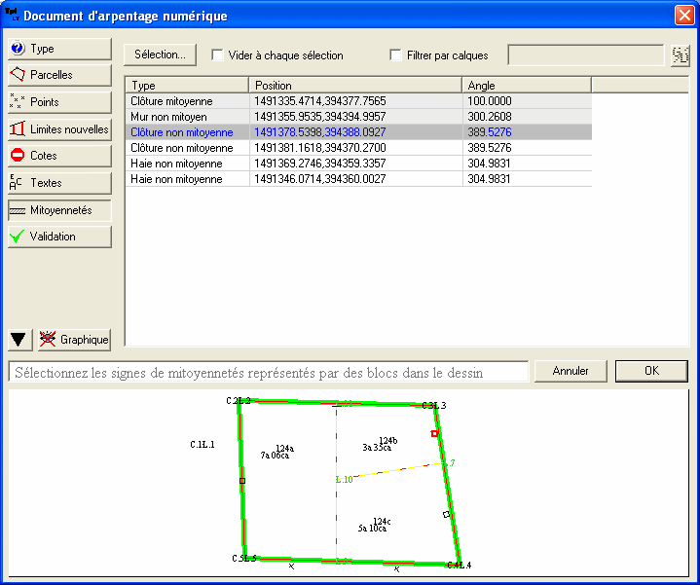Image resolution: width=700 pixels, height=585 pixels.
Task: Collapse panel with black down arrow
Action: [x=18, y=340]
